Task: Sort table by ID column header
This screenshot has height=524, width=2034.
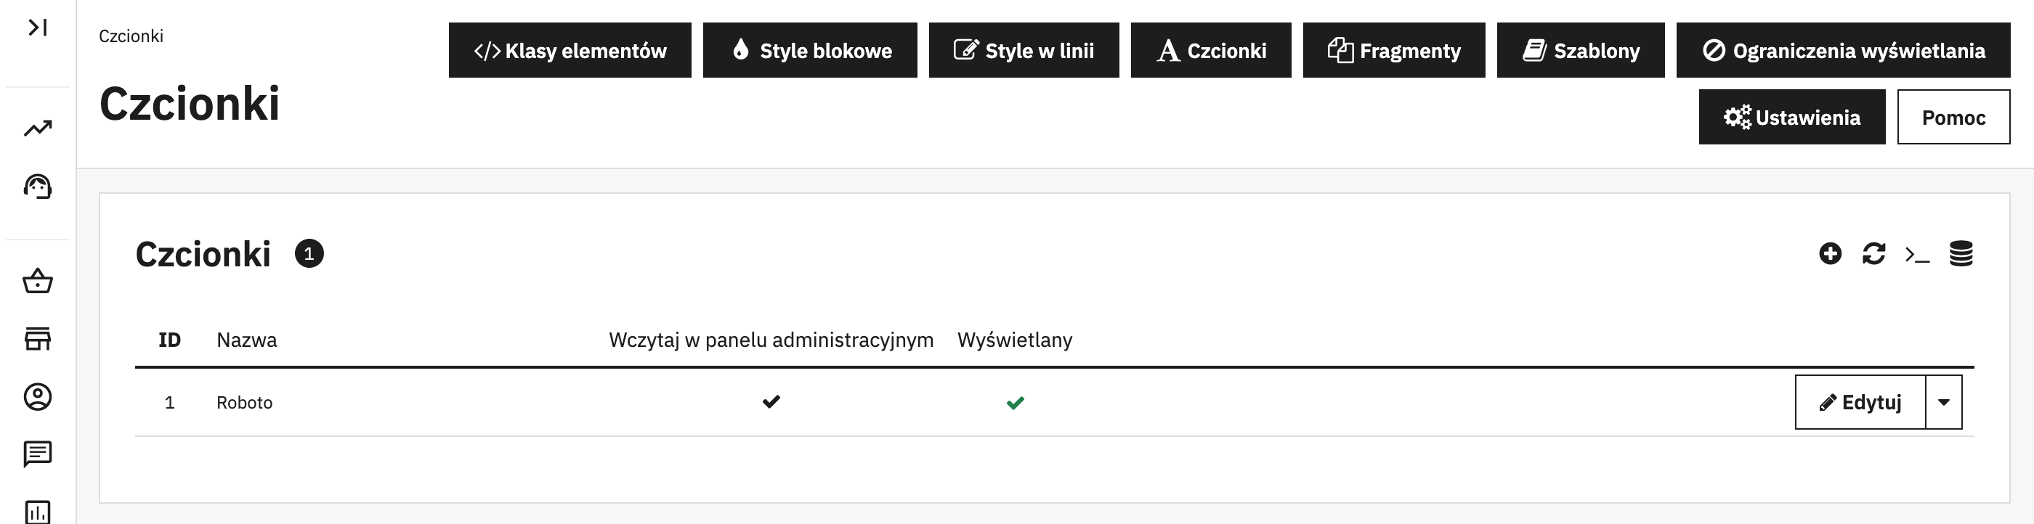Action: (x=169, y=340)
